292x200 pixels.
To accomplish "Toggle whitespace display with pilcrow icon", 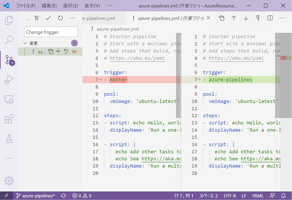I will [258, 18].
